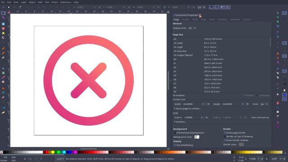Viewport: 288px width, 162px height.
Task: Toggle move patterns with objects button
Action: coord(228,7)
